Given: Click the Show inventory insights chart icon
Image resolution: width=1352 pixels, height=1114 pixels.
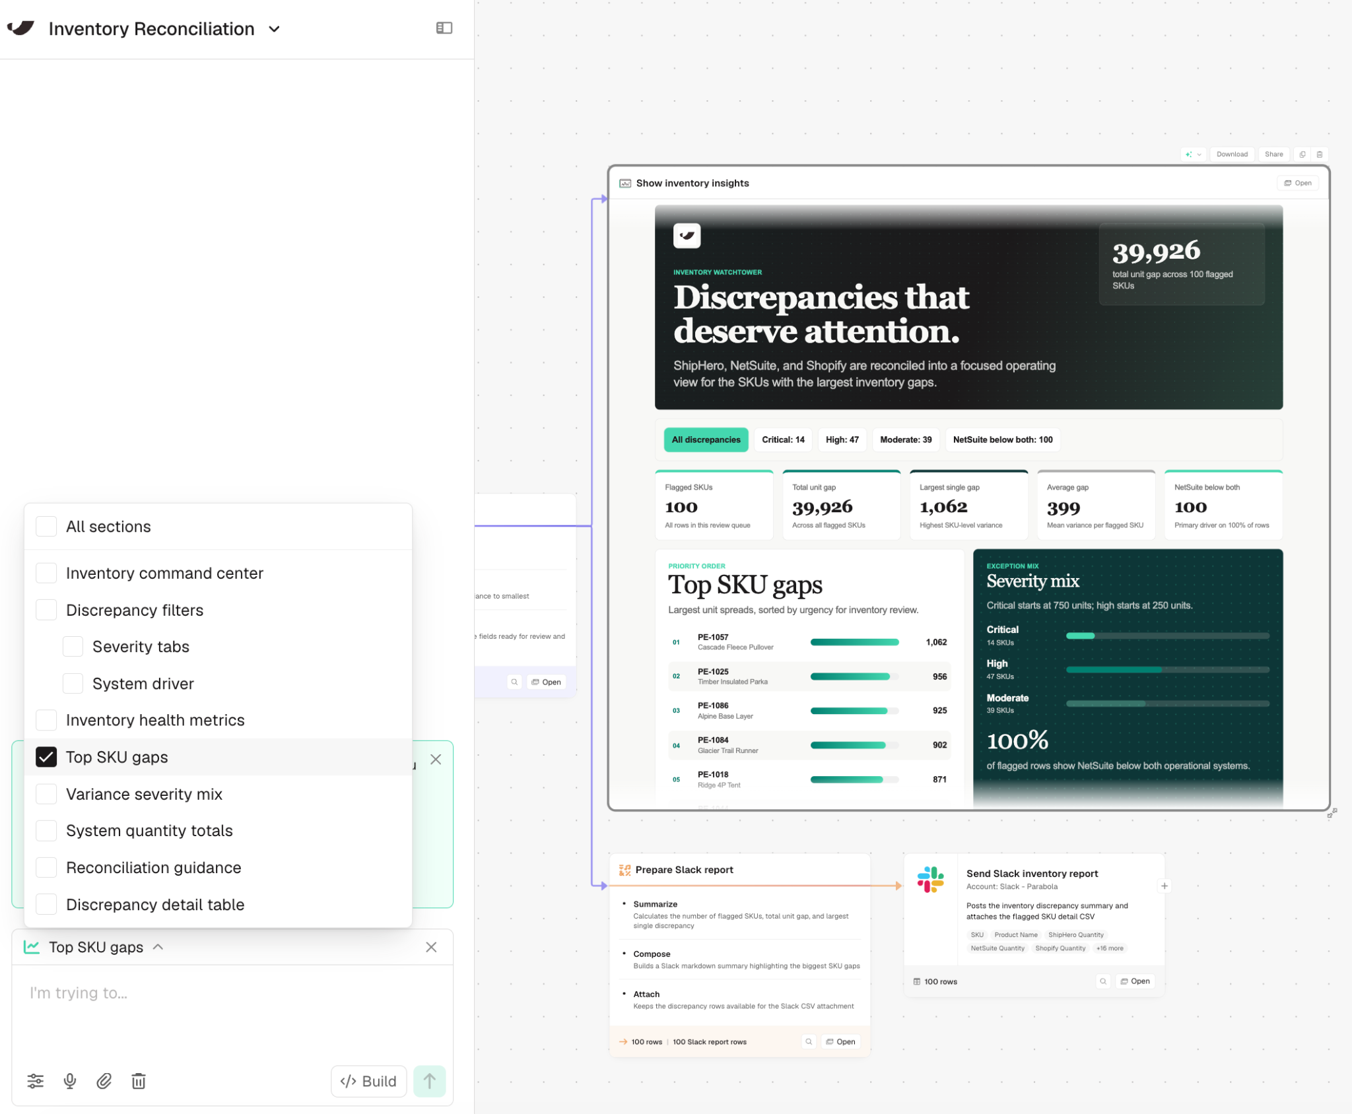Looking at the screenshot, I should coord(625,183).
